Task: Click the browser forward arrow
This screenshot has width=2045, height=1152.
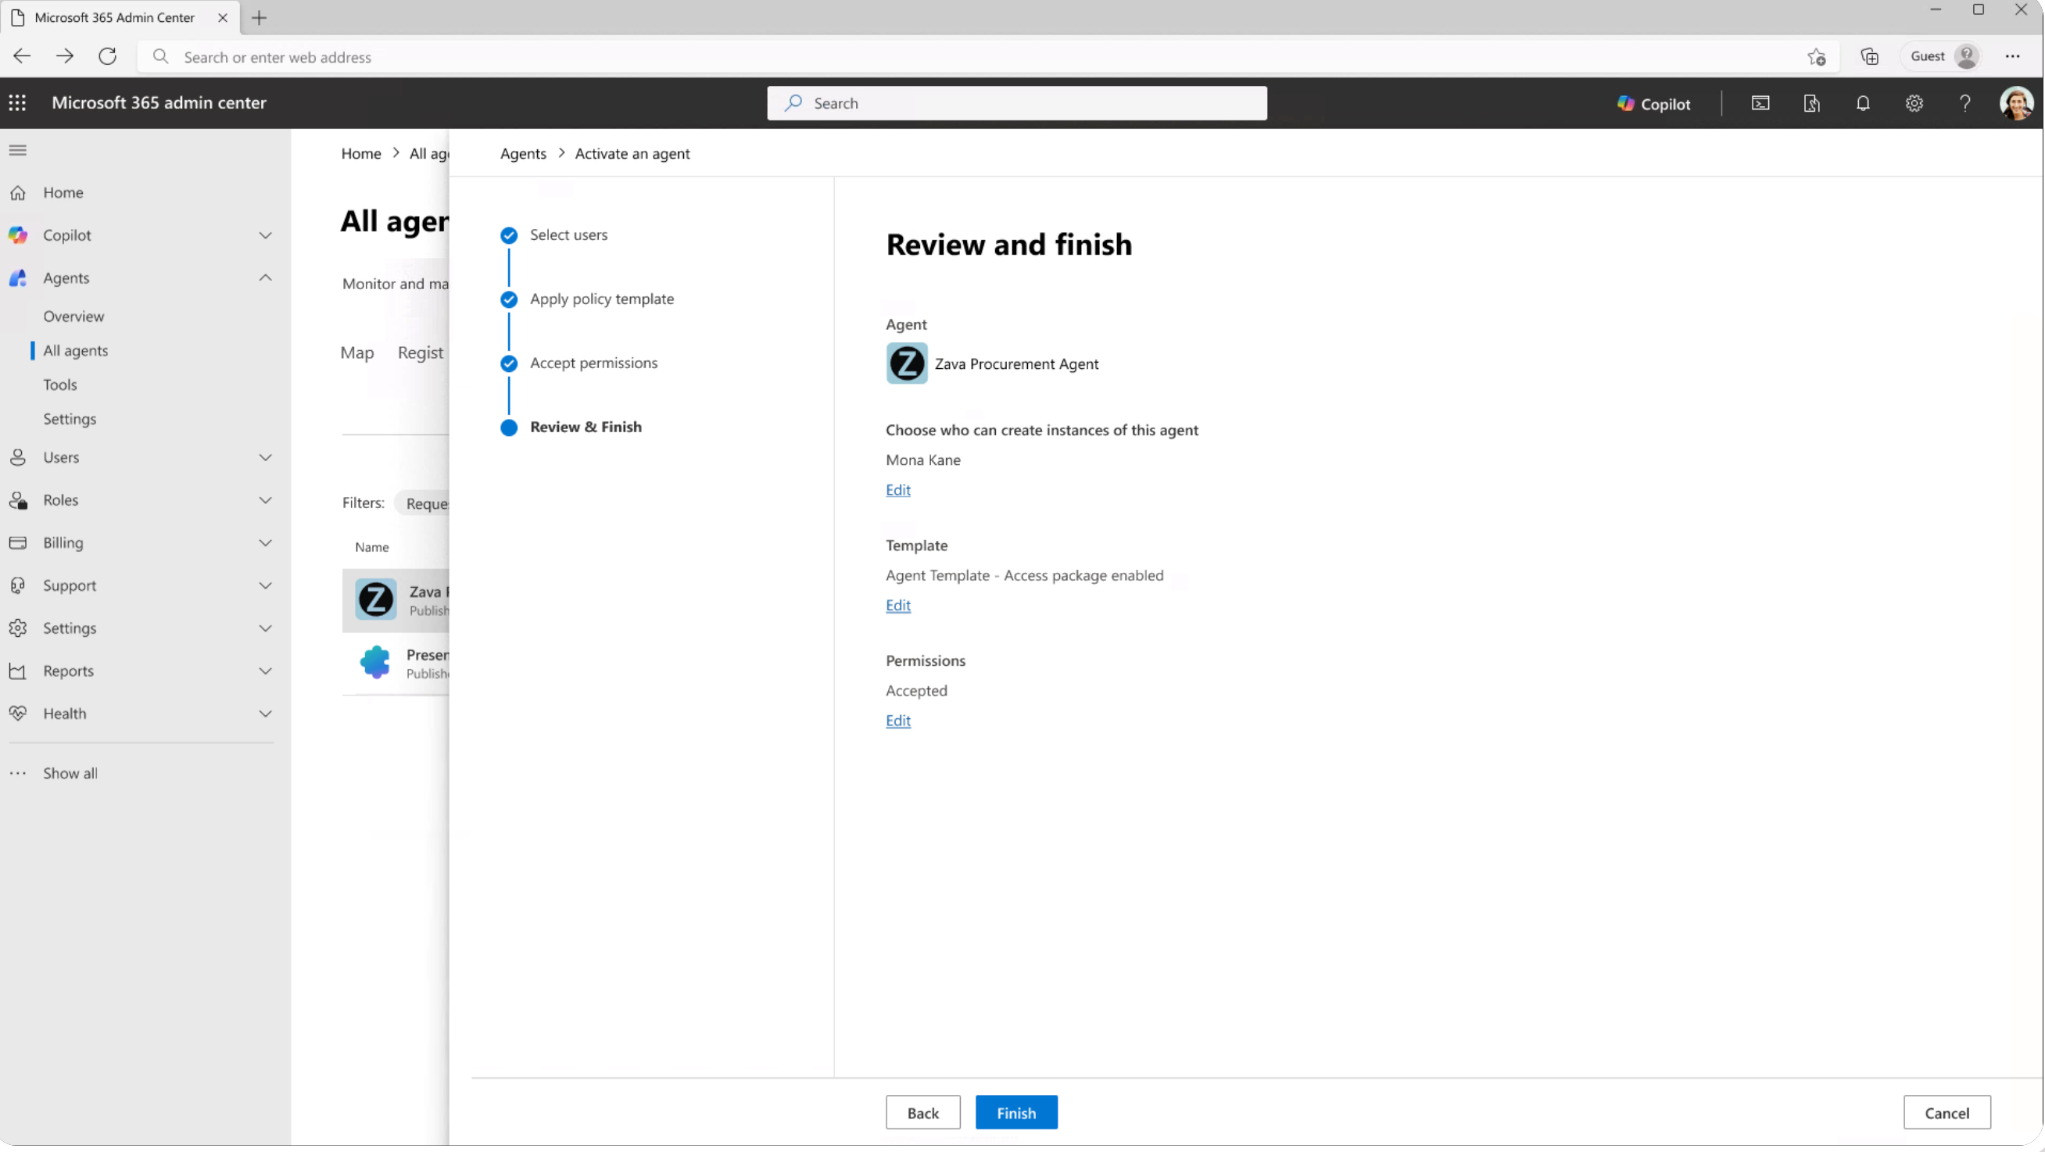Action: [64, 56]
